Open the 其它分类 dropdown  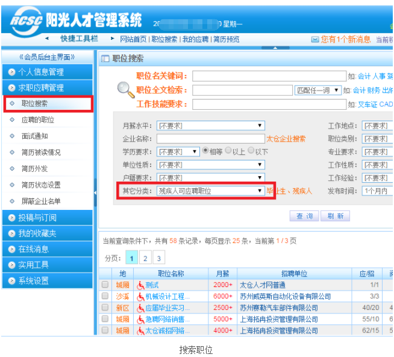pyautogui.click(x=211, y=191)
